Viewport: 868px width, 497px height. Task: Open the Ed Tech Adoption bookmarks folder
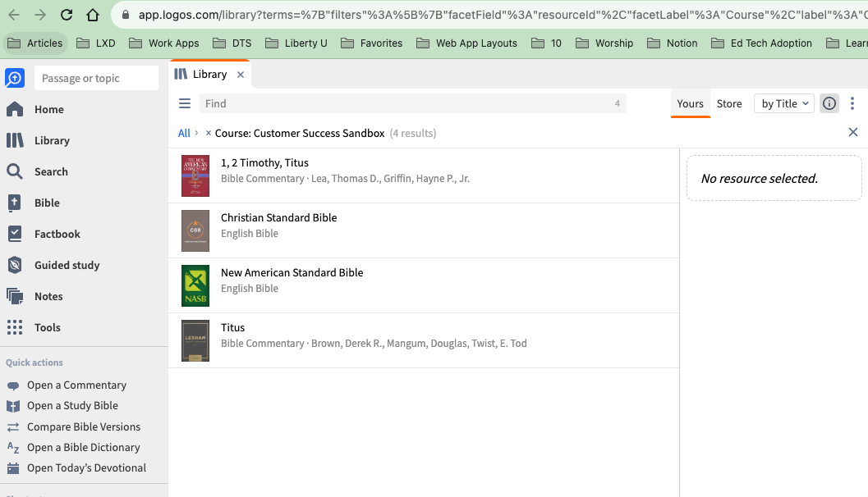tap(762, 43)
